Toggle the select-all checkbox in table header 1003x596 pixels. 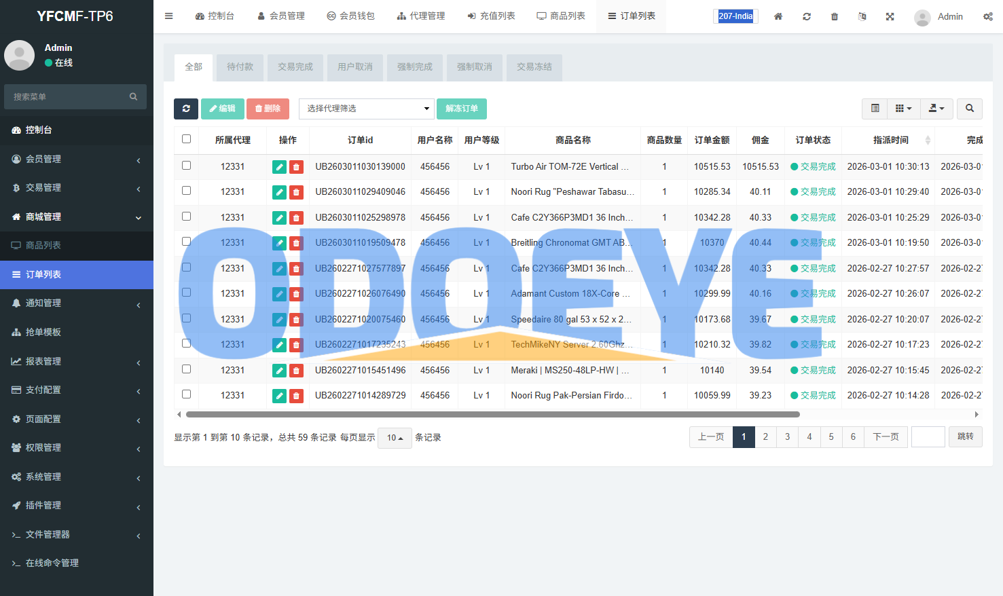(x=186, y=139)
